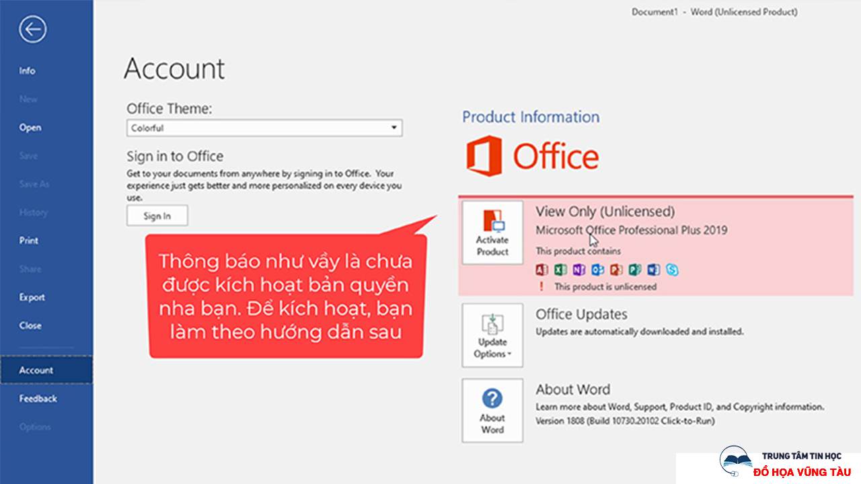
Task: Click 'This product is unlicensed' text
Action: point(605,286)
